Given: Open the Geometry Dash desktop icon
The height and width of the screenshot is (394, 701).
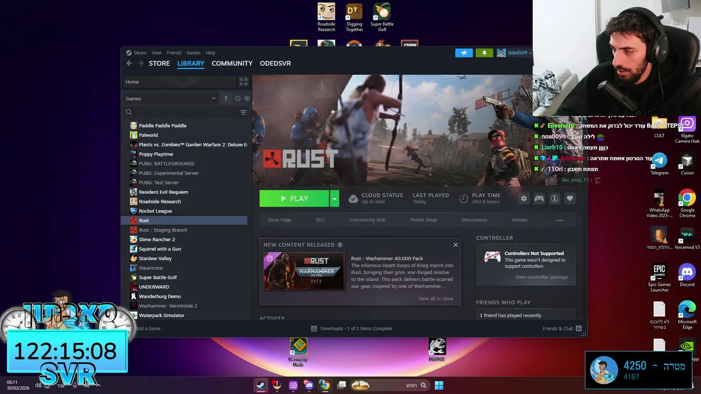Looking at the screenshot, I should (298, 352).
